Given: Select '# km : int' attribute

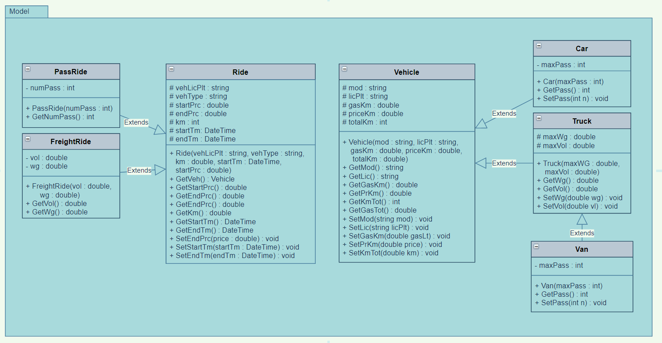Looking at the screenshot, I should click(184, 122).
